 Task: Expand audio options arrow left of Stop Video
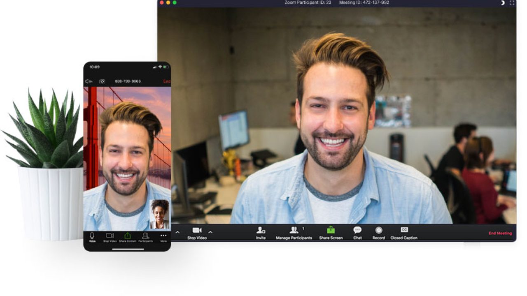pyautogui.click(x=177, y=232)
